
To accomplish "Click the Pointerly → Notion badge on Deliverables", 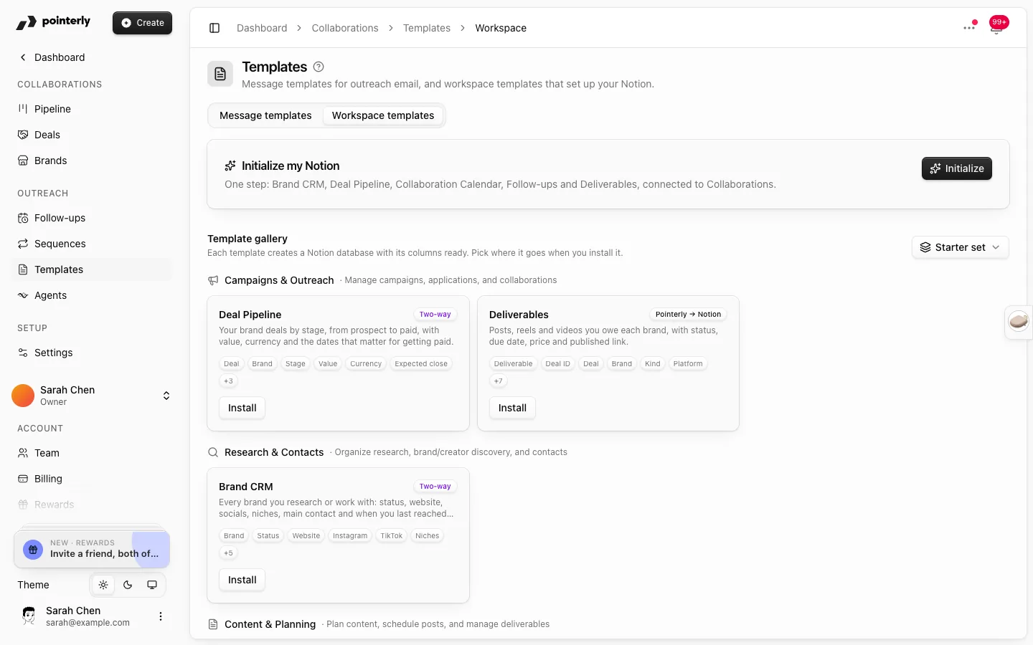I will (689, 315).
